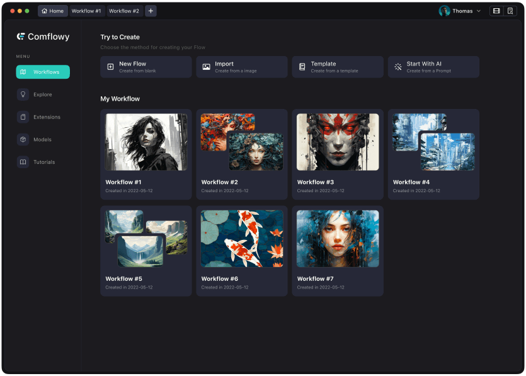Viewport: 526px width, 376px height.
Task: Add a new tab with plus button
Action: (x=151, y=11)
